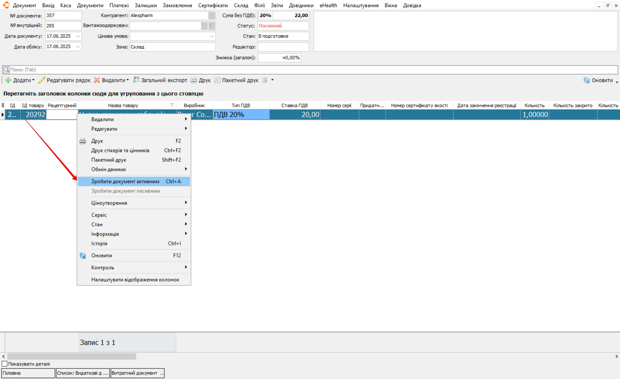Expand the Цінова умова combo box
This screenshot has width=620, height=379.
point(212,36)
